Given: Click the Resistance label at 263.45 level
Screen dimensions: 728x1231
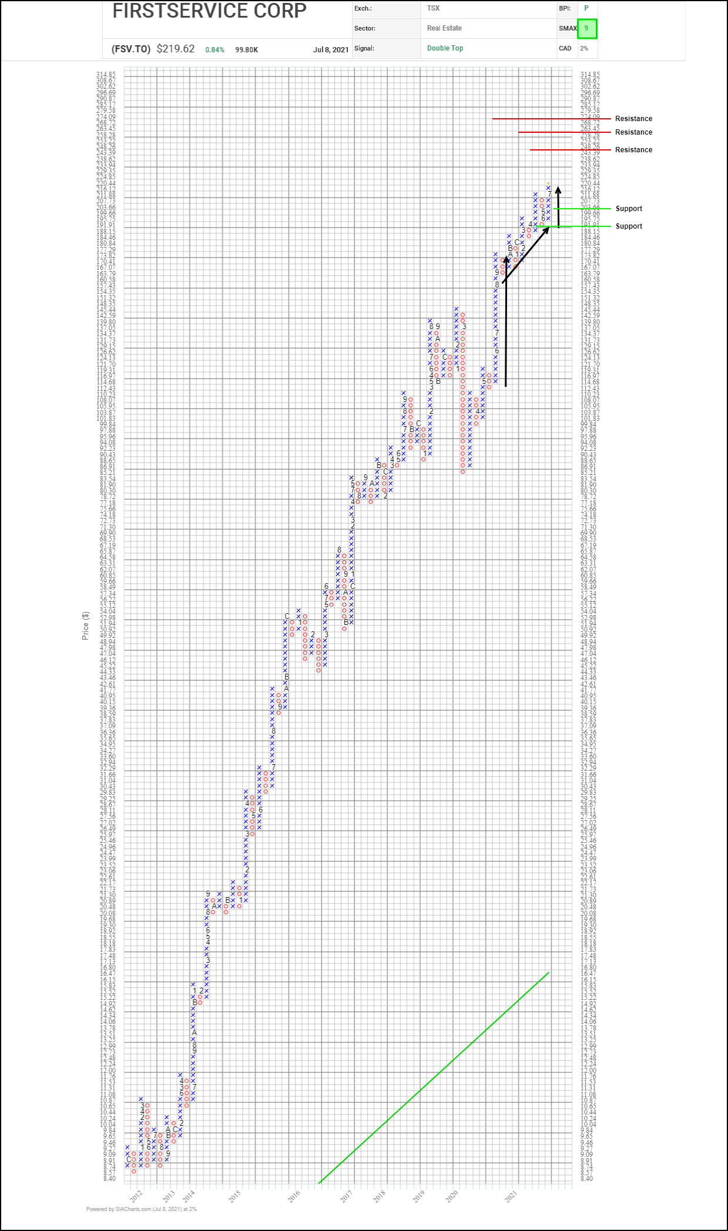Looking at the screenshot, I should coord(633,132).
